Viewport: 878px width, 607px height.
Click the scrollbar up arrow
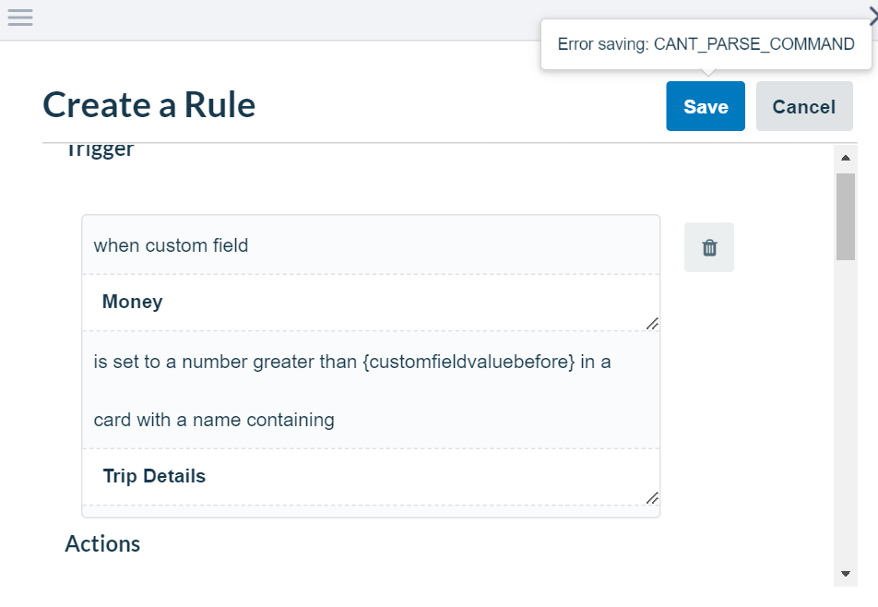(x=846, y=158)
